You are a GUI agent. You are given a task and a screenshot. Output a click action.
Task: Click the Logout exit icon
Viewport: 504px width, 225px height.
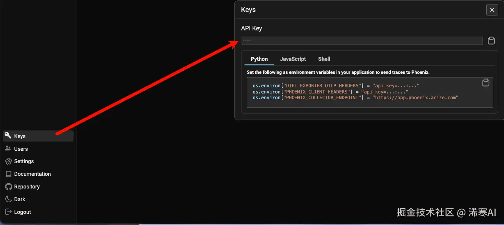click(8, 212)
